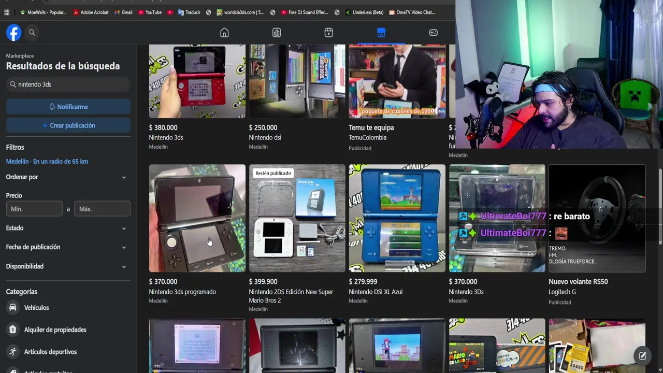Screen dimensions: 663x373
Task: Open the Gaming controller icon tab
Action: point(434,33)
